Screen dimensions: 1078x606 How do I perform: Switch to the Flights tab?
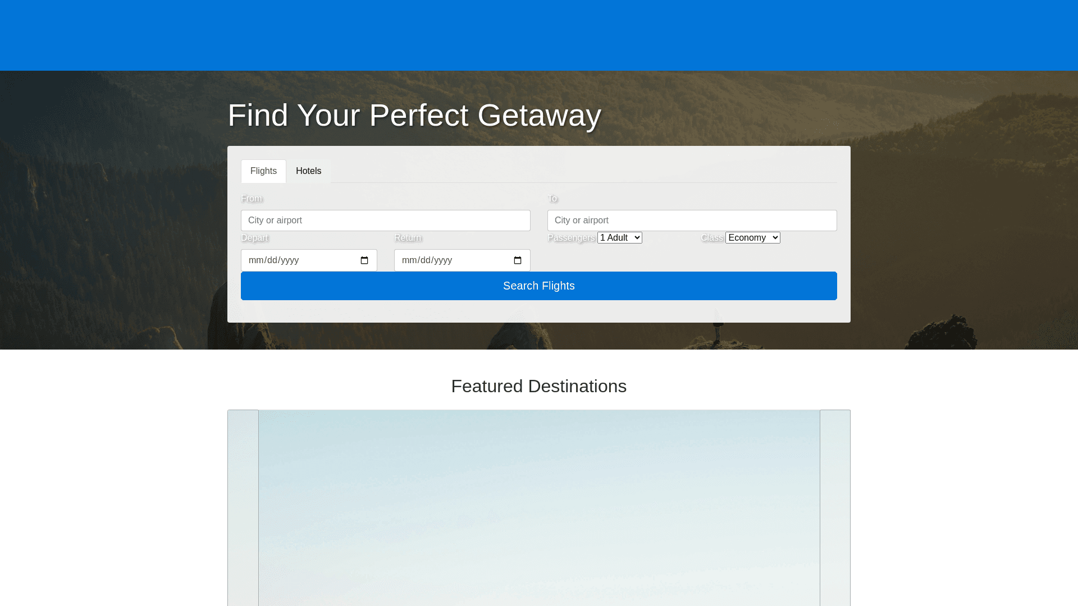[263, 171]
